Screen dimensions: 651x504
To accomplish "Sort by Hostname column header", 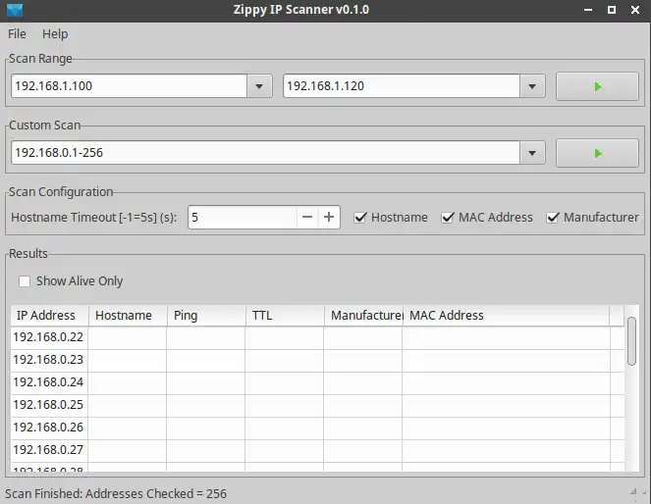I will click(x=128, y=316).
